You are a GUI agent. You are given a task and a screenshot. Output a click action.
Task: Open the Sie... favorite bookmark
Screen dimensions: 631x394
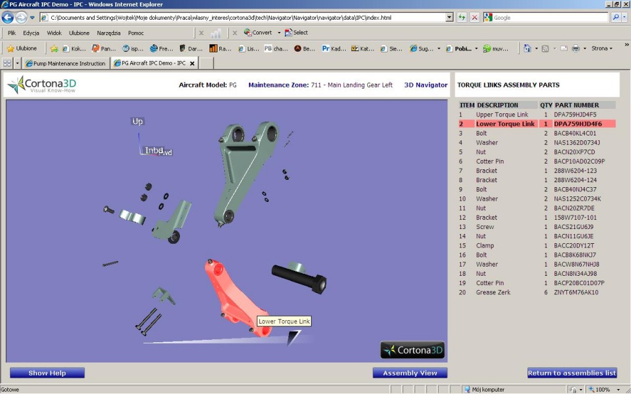pyautogui.click(x=391, y=49)
